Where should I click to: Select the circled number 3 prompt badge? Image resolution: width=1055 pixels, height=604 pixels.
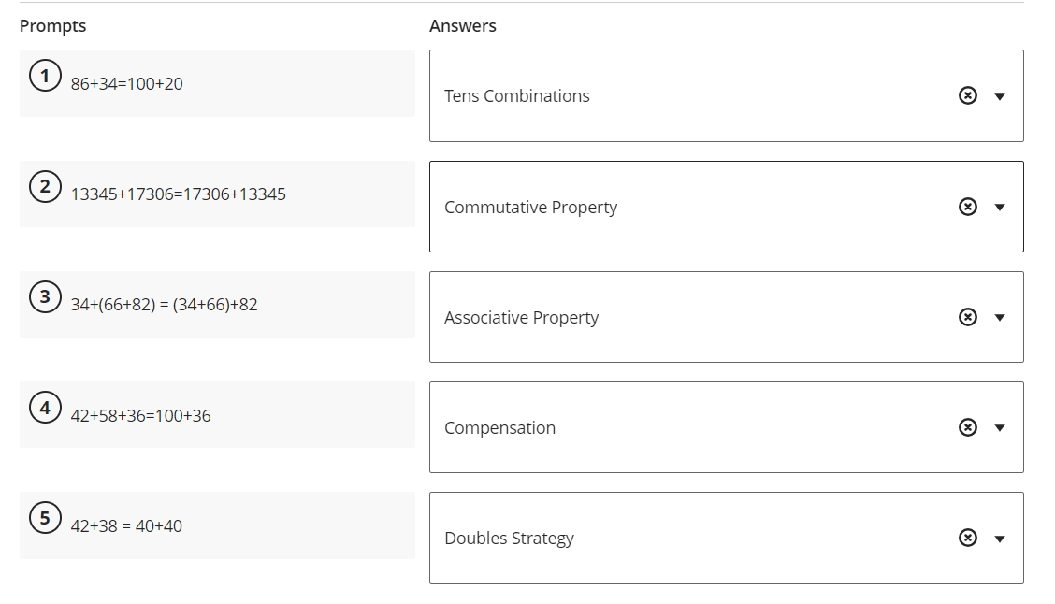[45, 296]
